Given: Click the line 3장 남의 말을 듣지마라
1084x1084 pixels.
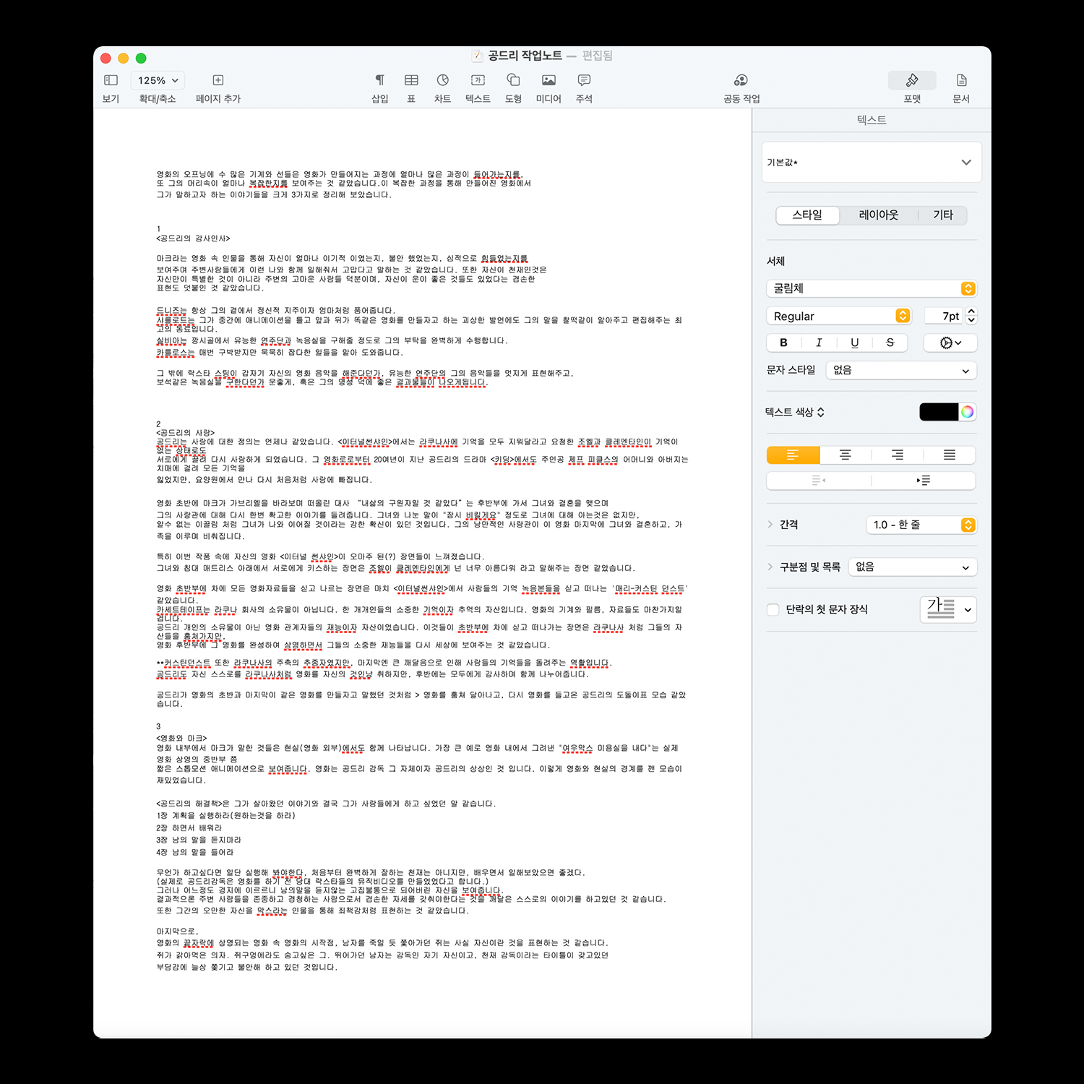Looking at the screenshot, I should (198, 840).
